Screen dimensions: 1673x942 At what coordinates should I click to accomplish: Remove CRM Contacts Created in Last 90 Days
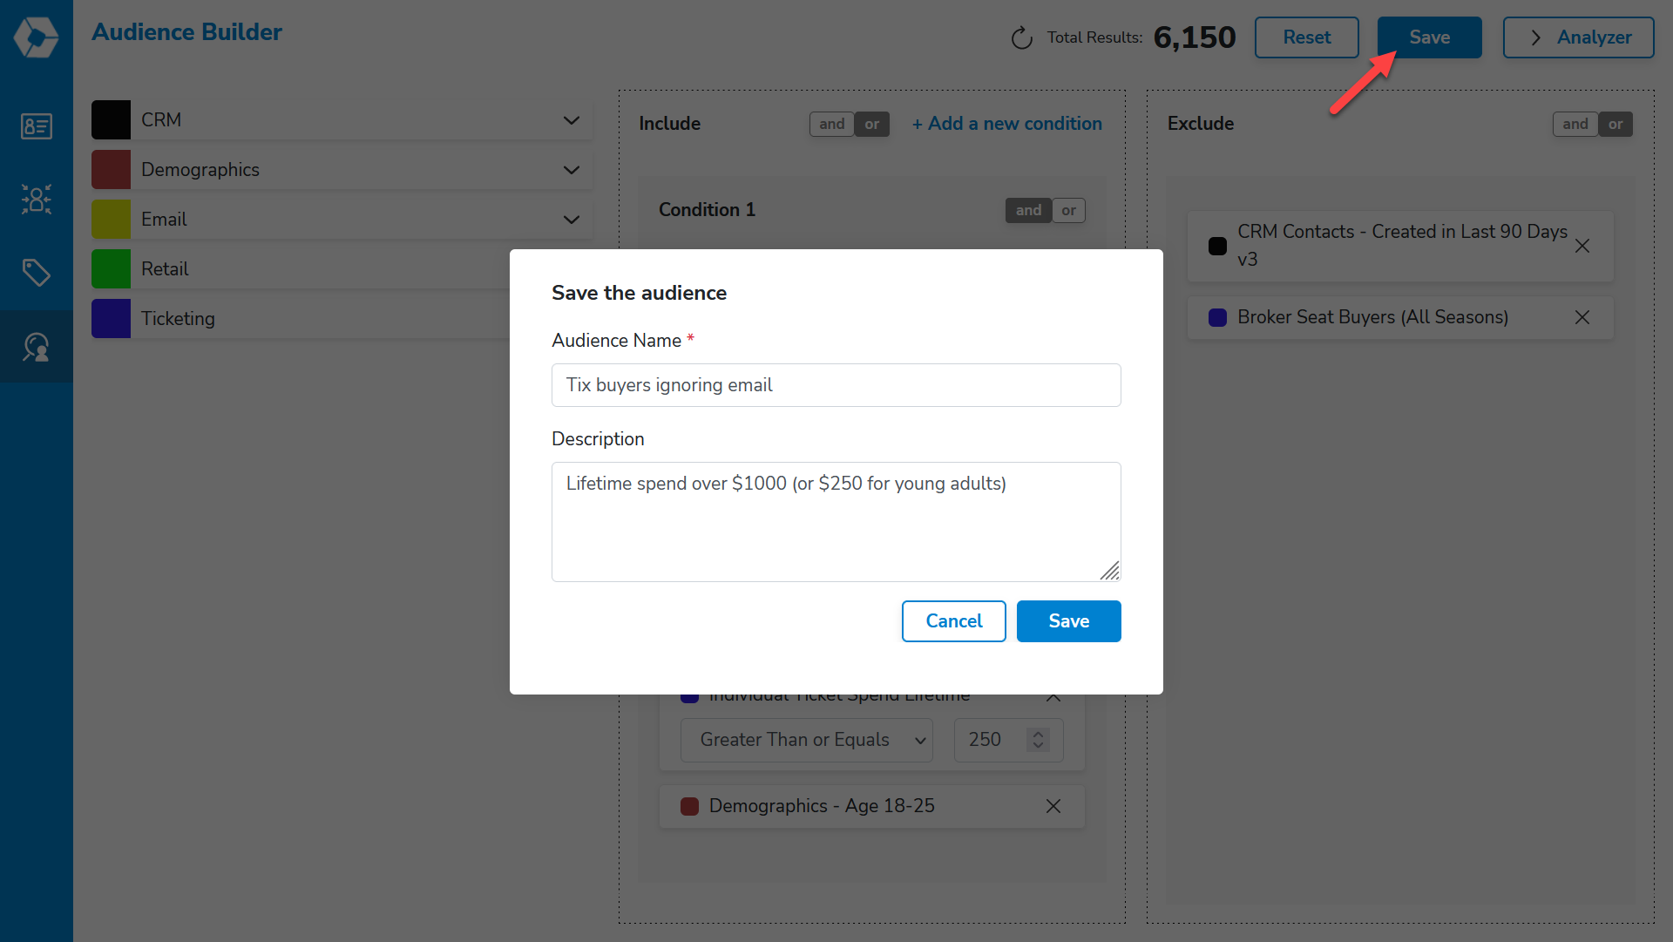point(1582,246)
